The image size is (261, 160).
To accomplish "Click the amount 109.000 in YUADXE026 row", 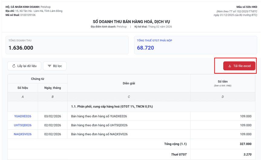I will coord(246,116).
